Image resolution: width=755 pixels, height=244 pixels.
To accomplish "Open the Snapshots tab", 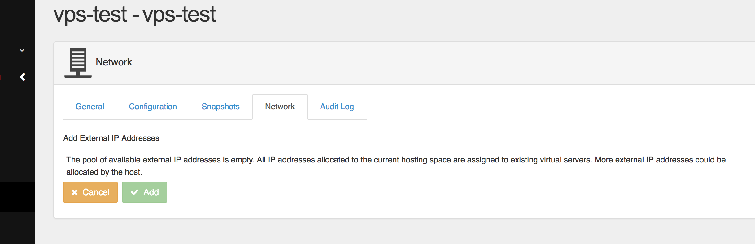I will 220,107.
